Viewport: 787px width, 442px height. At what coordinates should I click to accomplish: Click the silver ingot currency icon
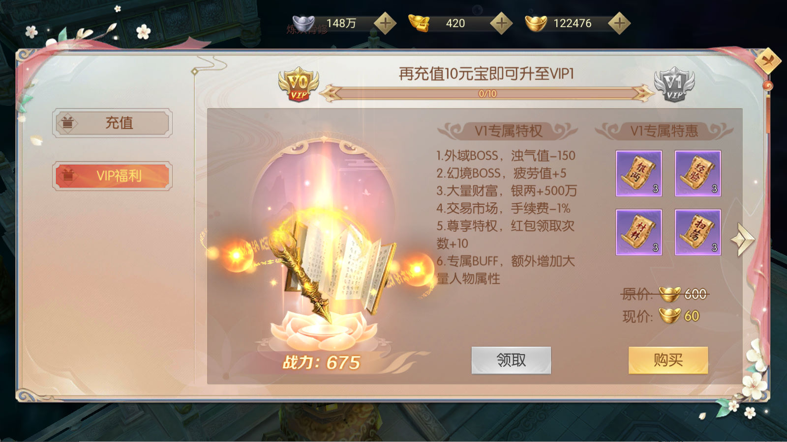pos(303,23)
